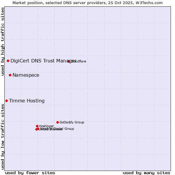This screenshot has height=175, width=175.
Task: Click the GoDaddy Group red marker
Action: pos(57,122)
